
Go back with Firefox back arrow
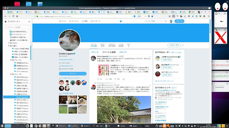click(6, 16)
